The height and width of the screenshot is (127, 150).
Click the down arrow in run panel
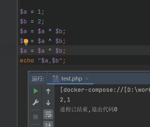(48, 103)
